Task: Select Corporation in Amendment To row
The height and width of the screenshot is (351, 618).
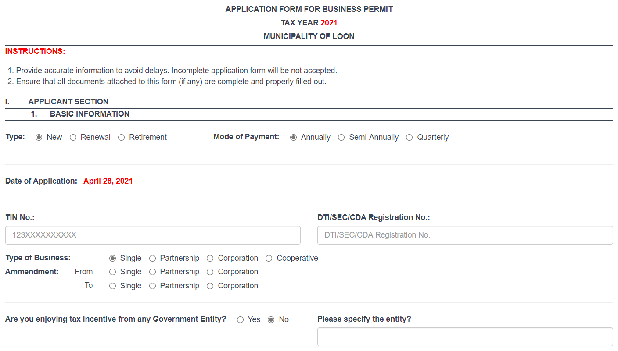Action: click(210, 286)
